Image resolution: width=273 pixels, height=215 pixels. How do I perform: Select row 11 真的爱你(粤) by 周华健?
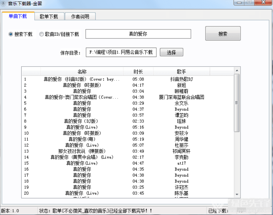(x=128, y=139)
